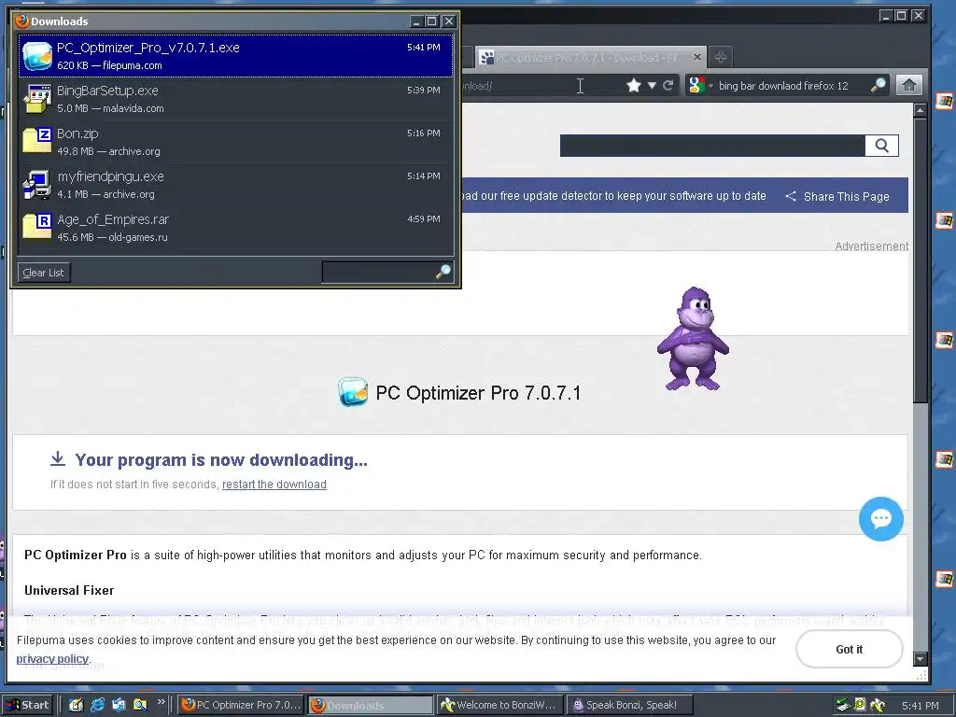The height and width of the screenshot is (717, 956).
Task: Click the network drive tray icon
Action: pyautogui.click(x=843, y=705)
